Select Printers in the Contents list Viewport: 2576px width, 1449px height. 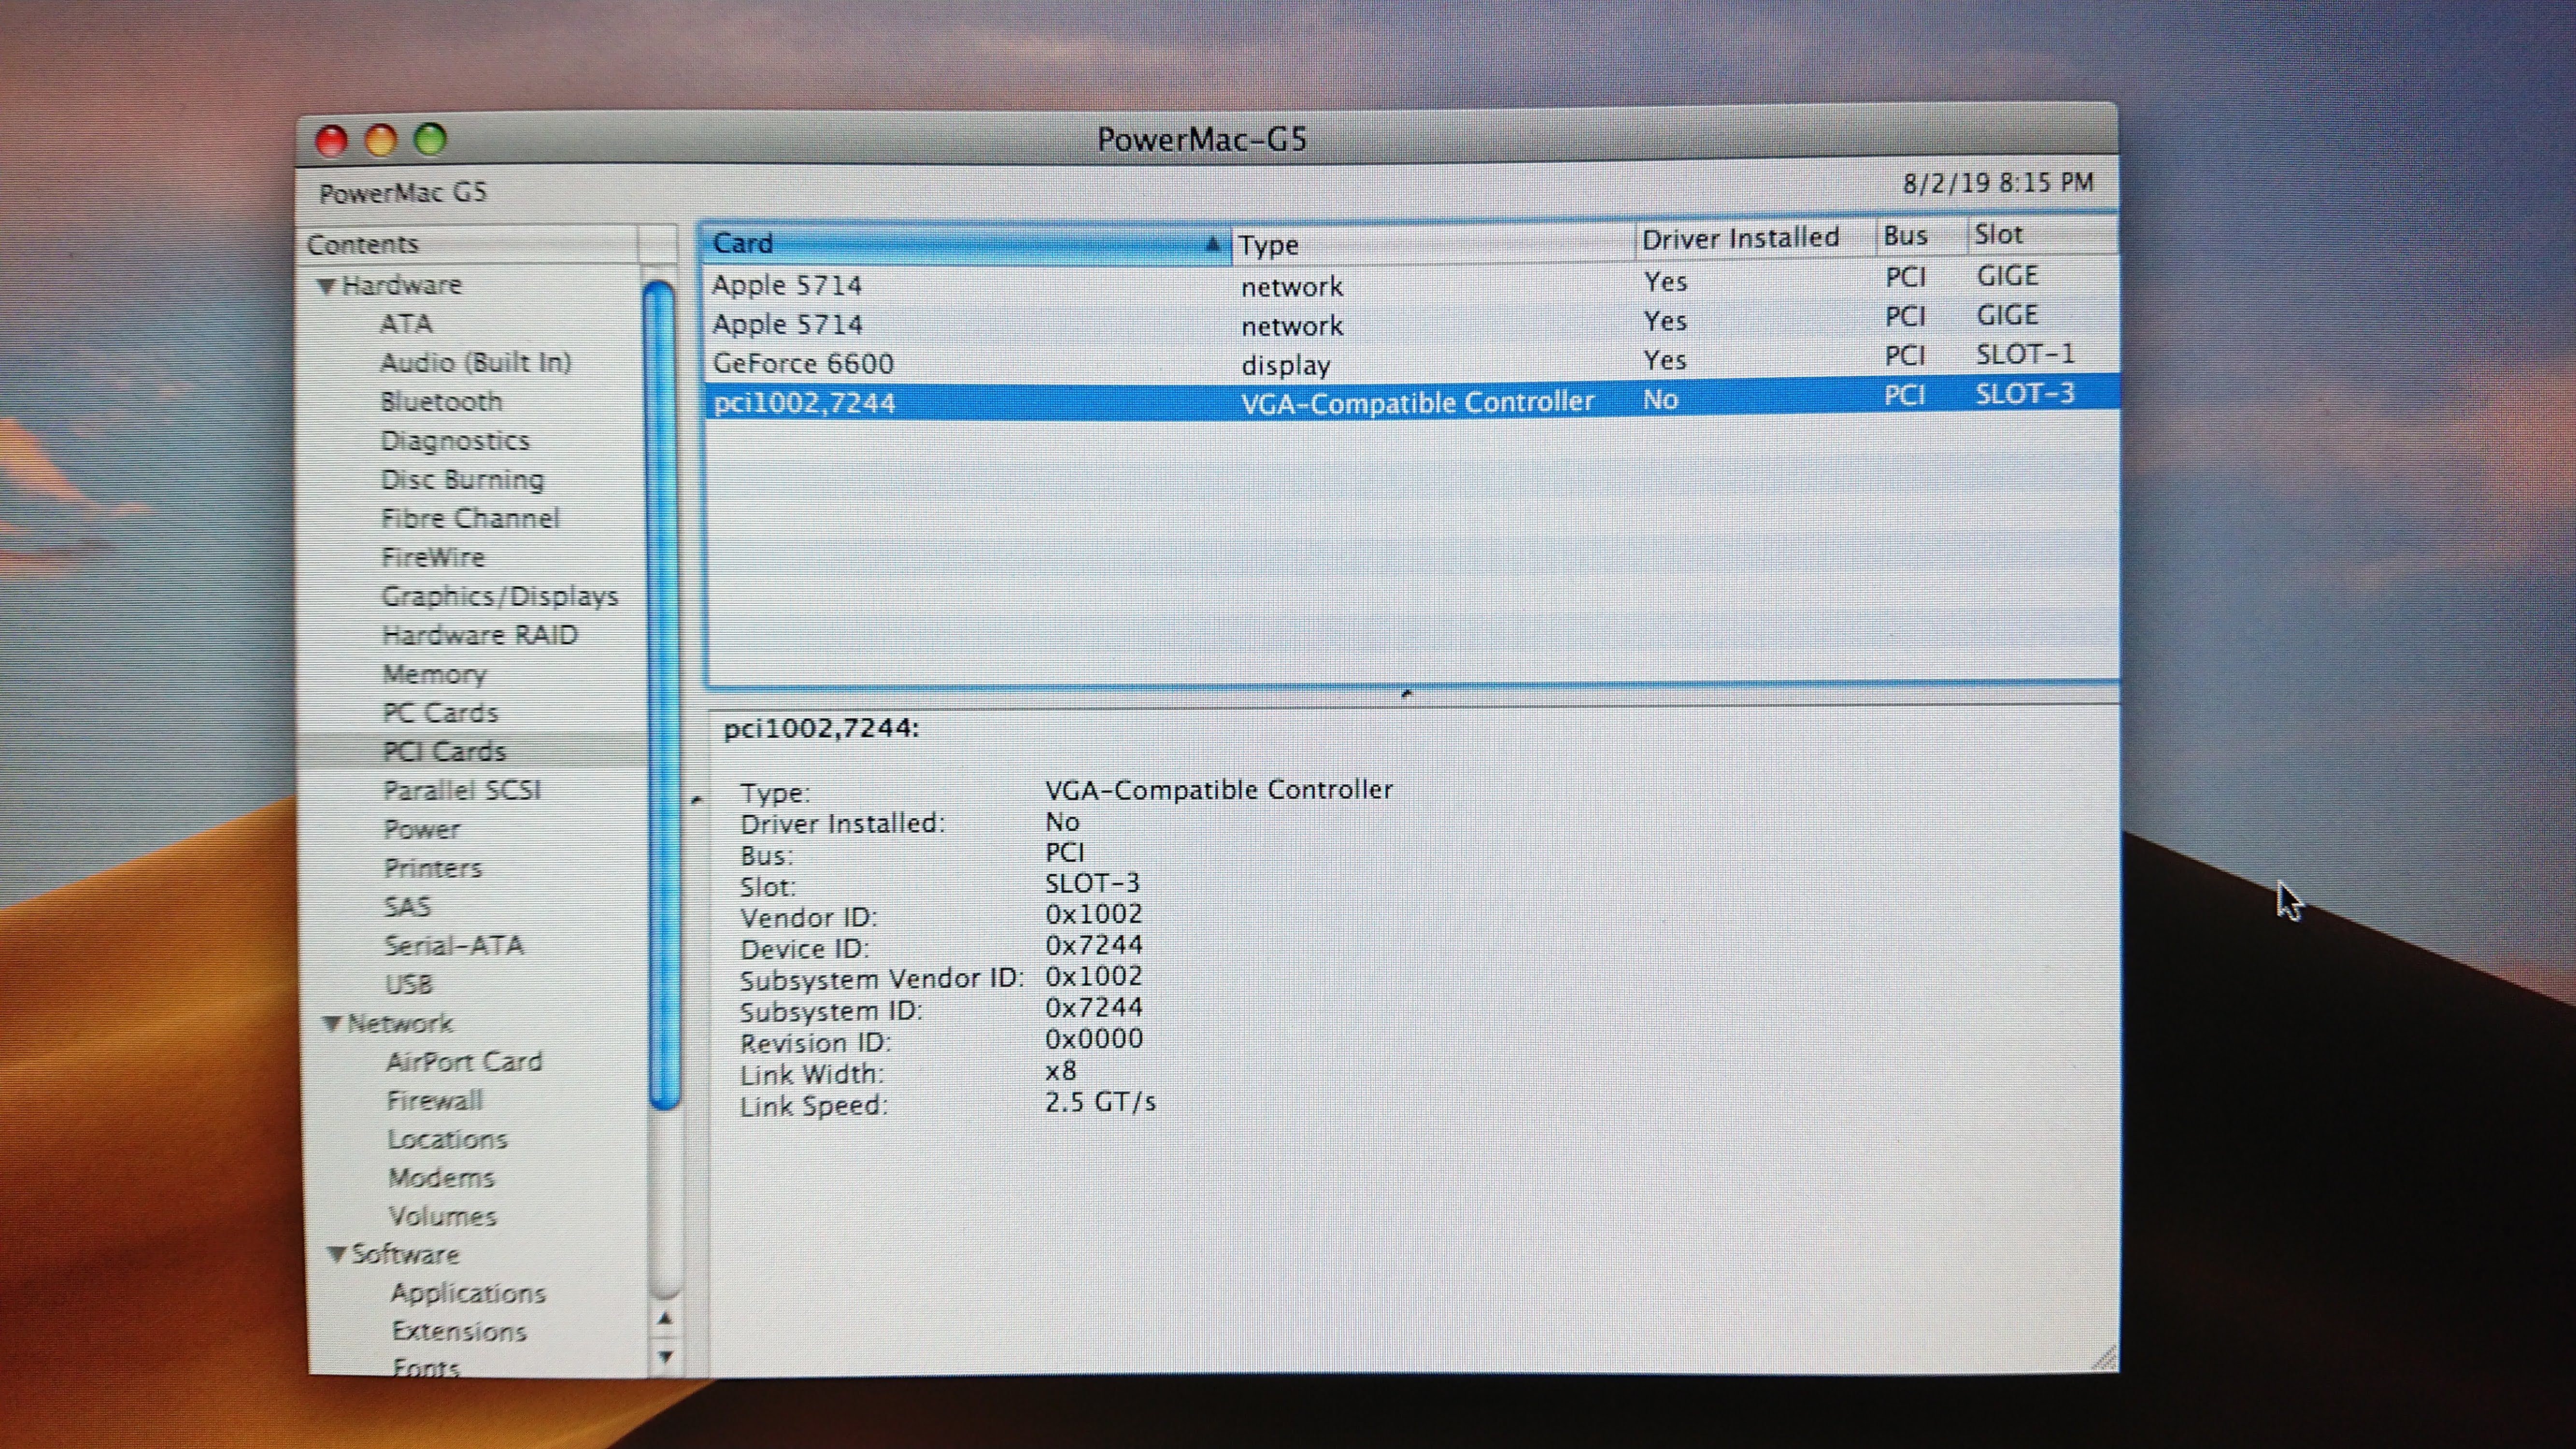[433, 868]
